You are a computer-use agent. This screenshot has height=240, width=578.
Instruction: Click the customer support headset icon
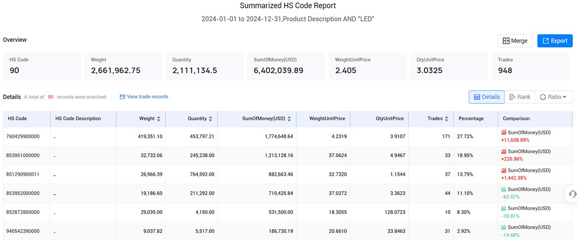(x=573, y=194)
